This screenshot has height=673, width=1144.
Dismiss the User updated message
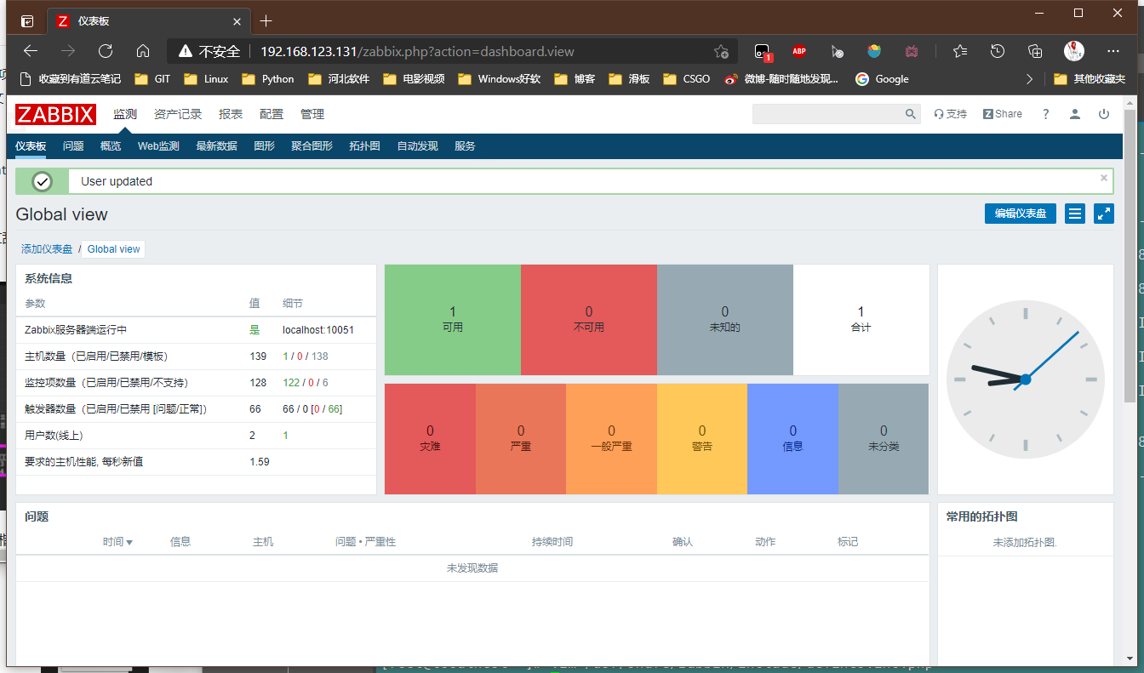pos(1104,178)
